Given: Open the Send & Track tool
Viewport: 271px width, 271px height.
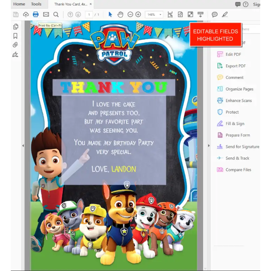Looking at the screenshot, I should tap(233, 158).
